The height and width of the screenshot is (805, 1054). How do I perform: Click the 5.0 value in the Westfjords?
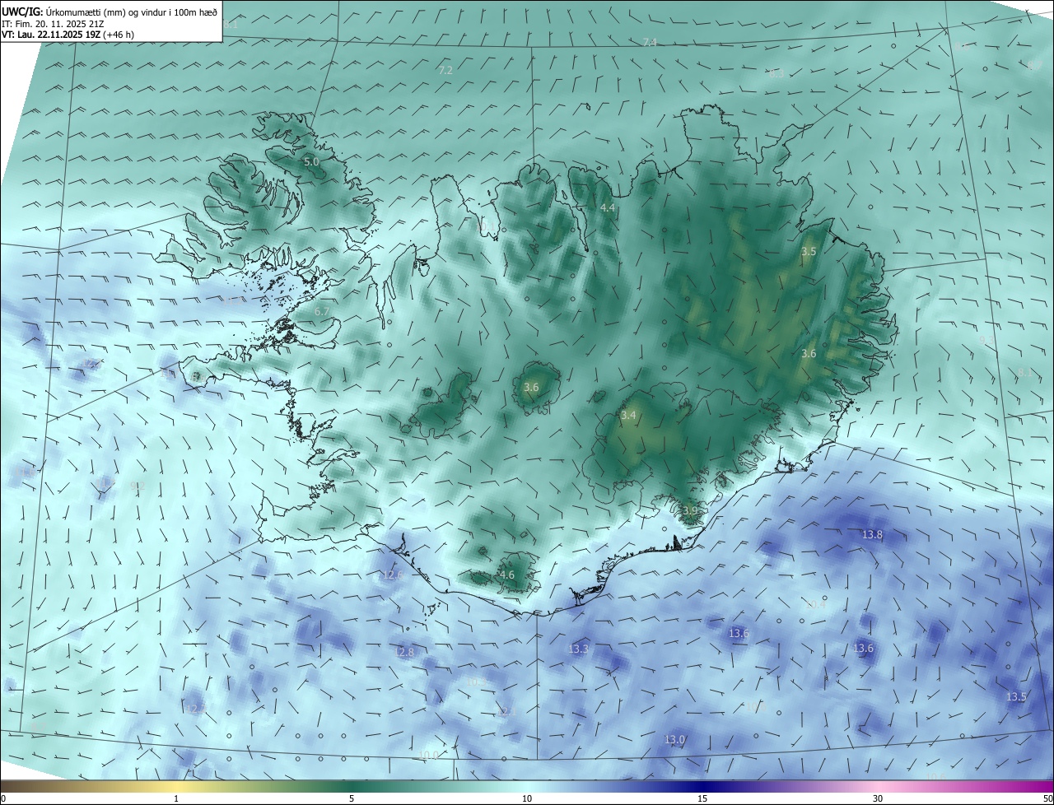tap(311, 162)
